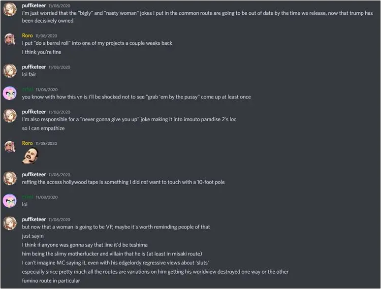Click Roro's username above the emoji image
Image resolution: width=381 pixels, height=289 pixels.
point(28,143)
